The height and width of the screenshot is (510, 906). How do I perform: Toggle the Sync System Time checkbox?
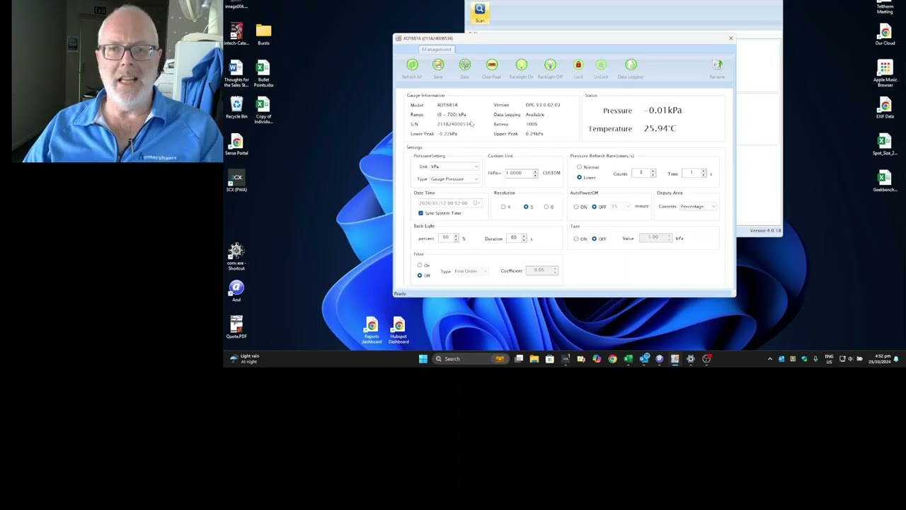coord(420,213)
